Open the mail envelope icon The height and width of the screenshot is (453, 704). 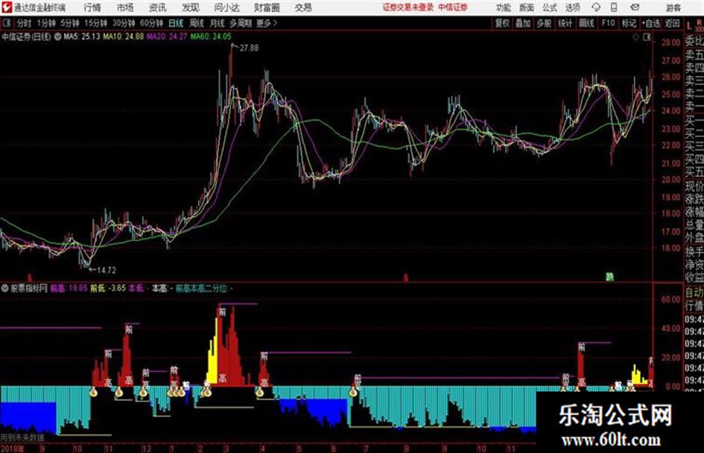tap(635, 7)
